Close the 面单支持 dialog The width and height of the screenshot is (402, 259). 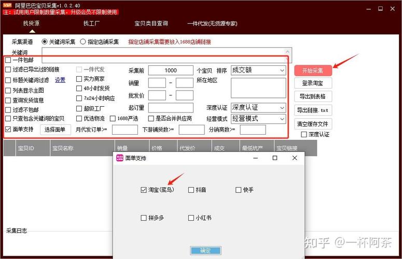click(x=295, y=158)
